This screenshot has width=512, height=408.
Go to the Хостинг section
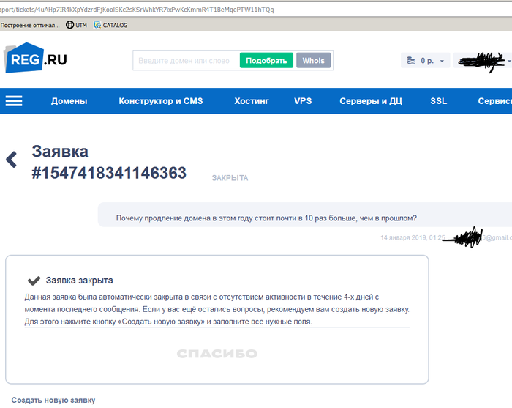(x=252, y=101)
